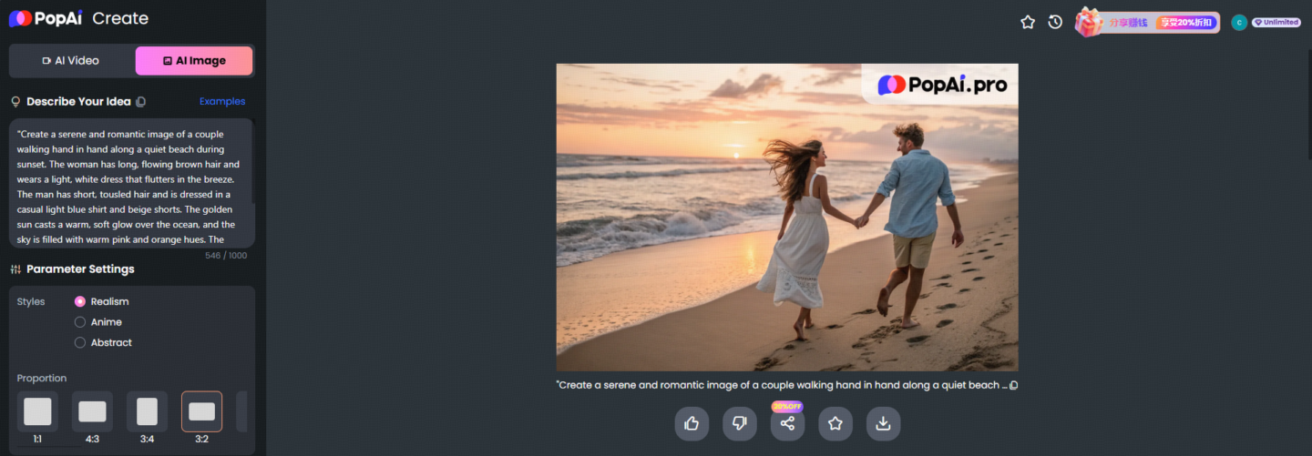
Task: Click the PopAi logo
Action: (46, 18)
